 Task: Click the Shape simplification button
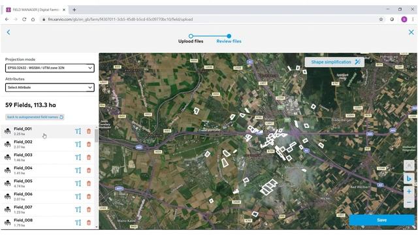coord(335,62)
